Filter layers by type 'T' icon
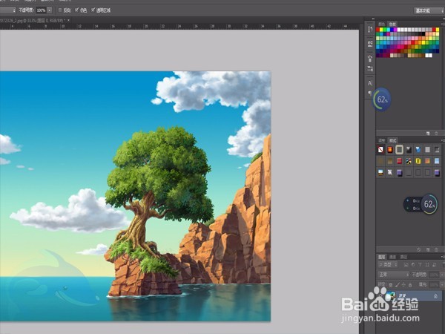 tap(420, 265)
